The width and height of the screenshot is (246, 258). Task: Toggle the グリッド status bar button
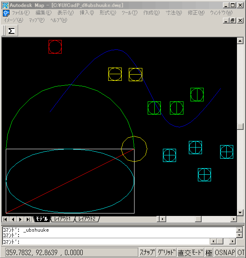coord(167,252)
